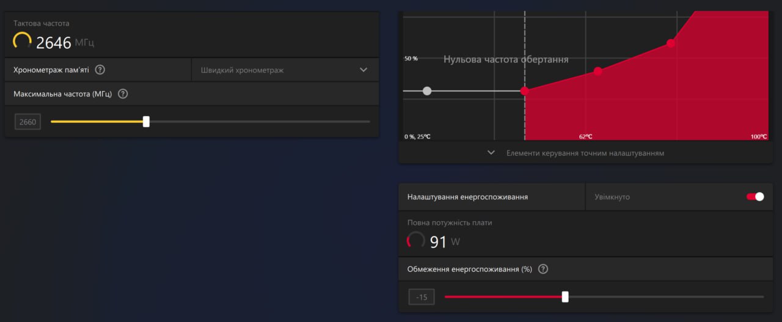Click the 2646 clock frequency value
782x322 pixels.
pos(54,43)
